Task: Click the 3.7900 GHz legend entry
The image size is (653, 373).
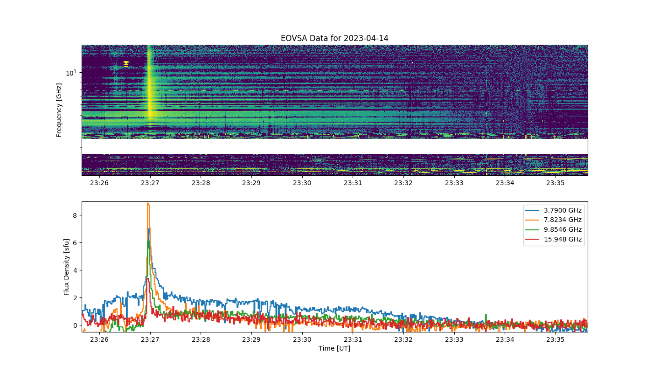Action: (x=555, y=210)
